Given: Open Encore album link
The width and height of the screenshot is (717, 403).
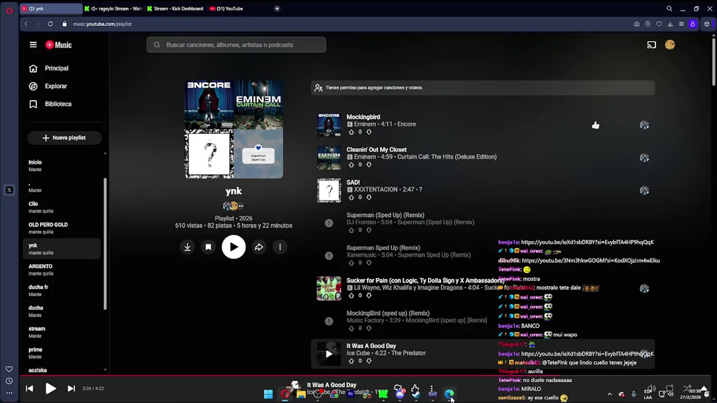Looking at the screenshot, I should tap(407, 124).
